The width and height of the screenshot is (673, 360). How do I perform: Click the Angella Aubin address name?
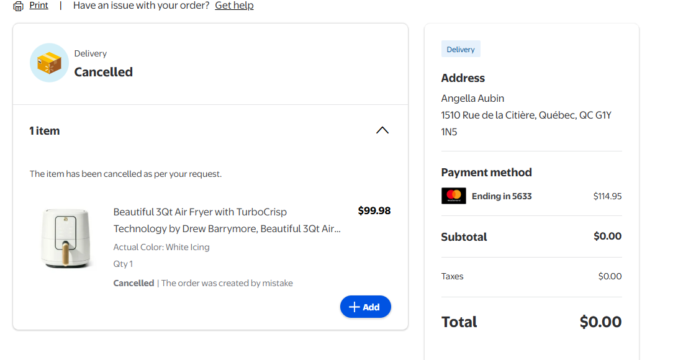(472, 98)
